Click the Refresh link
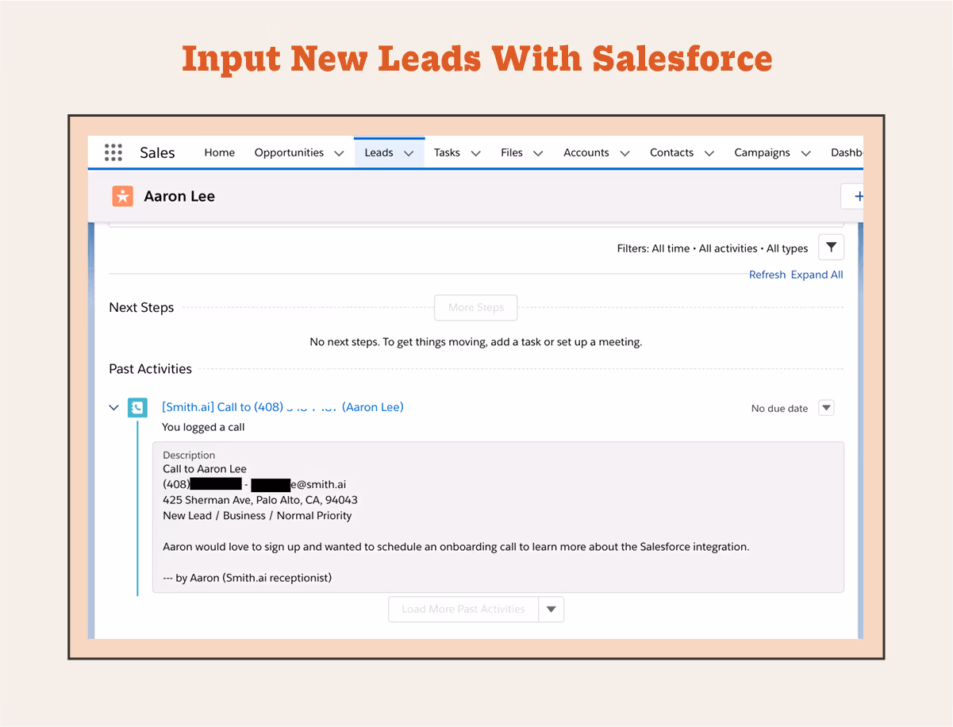 coord(767,274)
